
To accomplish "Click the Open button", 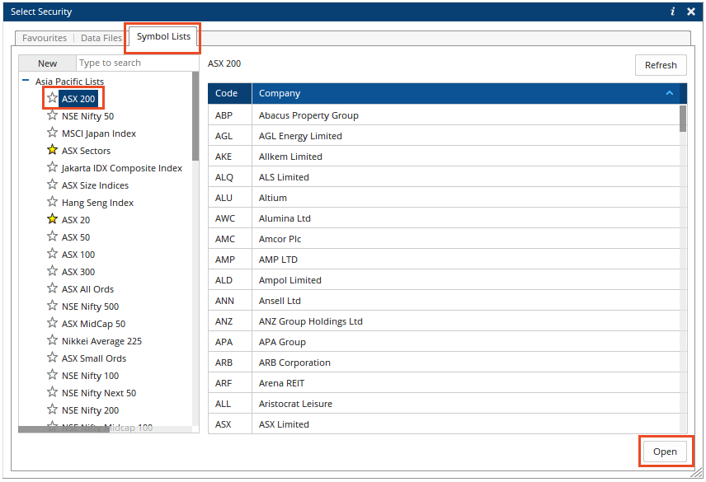I will [665, 452].
